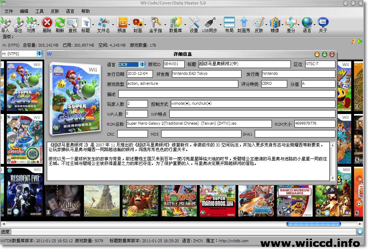Click the http://wiitdb.com link in status bar
Image resolution: width=368 pixels, height=249 pixels.
click(233, 240)
